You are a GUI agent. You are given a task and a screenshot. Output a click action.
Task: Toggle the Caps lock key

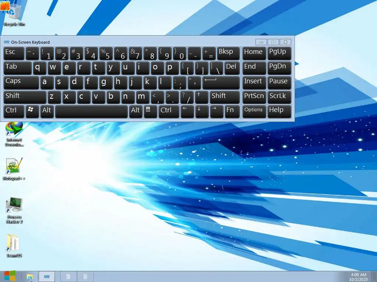[21, 83]
